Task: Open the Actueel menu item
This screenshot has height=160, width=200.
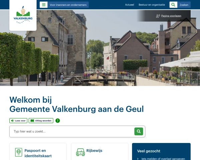Action: tap(129, 5)
